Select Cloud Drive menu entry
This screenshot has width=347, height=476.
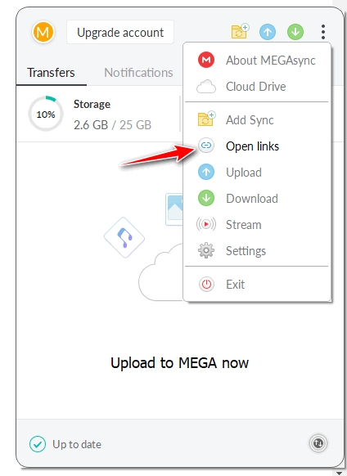point(257,87)
